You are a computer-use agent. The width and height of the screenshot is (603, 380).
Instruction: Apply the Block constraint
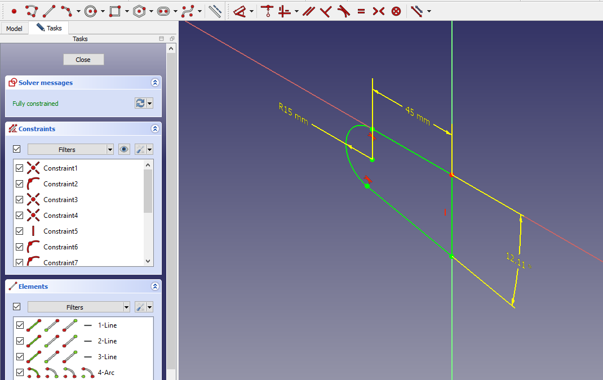coord(396,11)
